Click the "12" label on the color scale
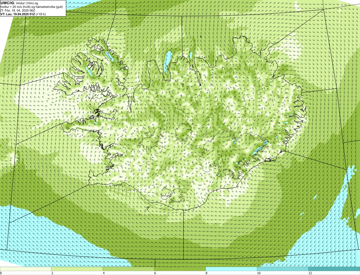Screen dimensions: 360x275 tap(310, 273)
